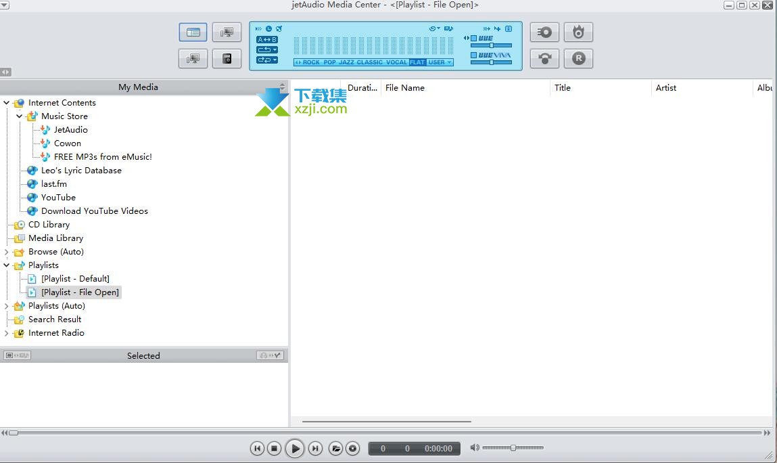Viewport: 777px width, 463px height.
Task: Open CD Library
Action: (x=49, y=225)
